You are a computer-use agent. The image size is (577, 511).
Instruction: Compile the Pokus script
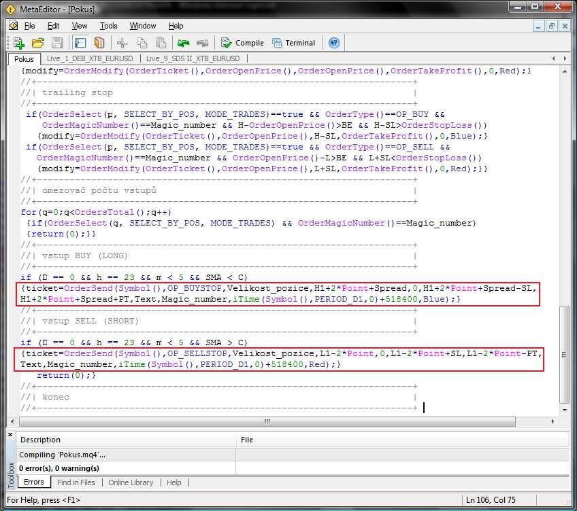tap(242, 43)
